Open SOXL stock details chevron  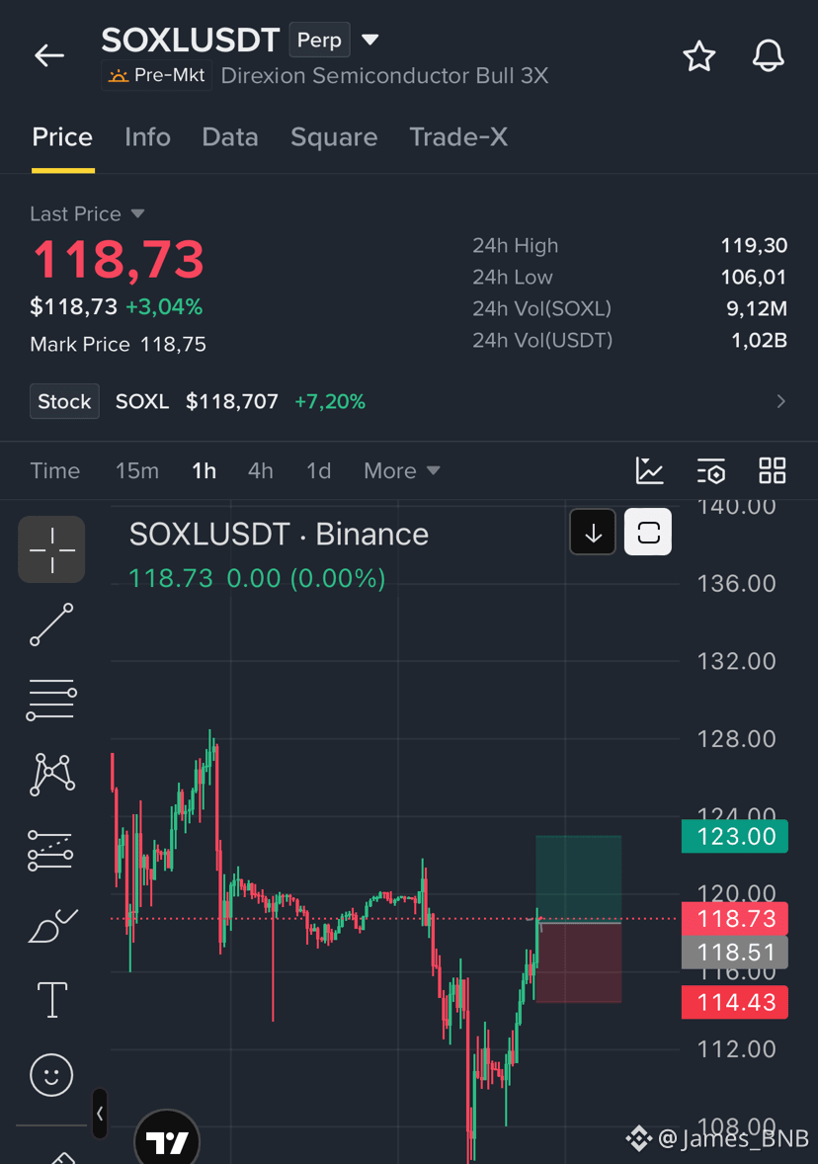click(780, 401)
